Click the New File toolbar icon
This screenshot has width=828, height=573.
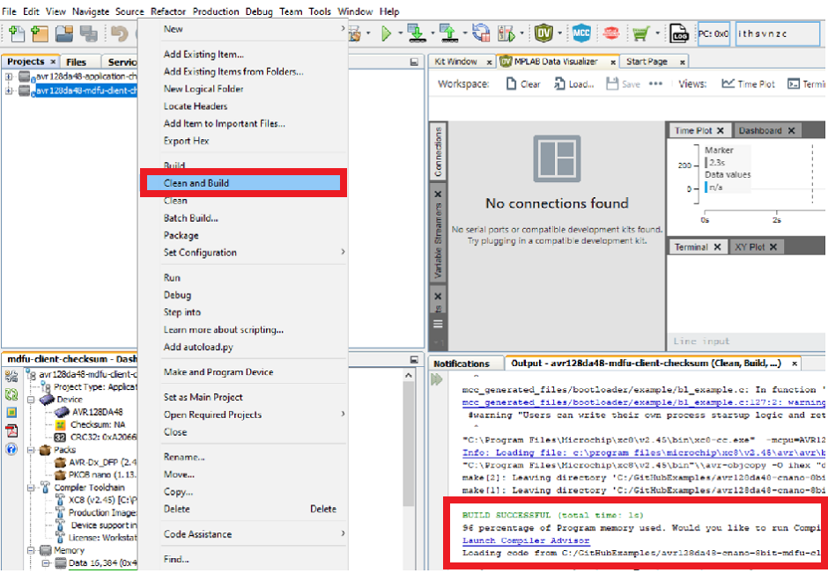[16, 33]
